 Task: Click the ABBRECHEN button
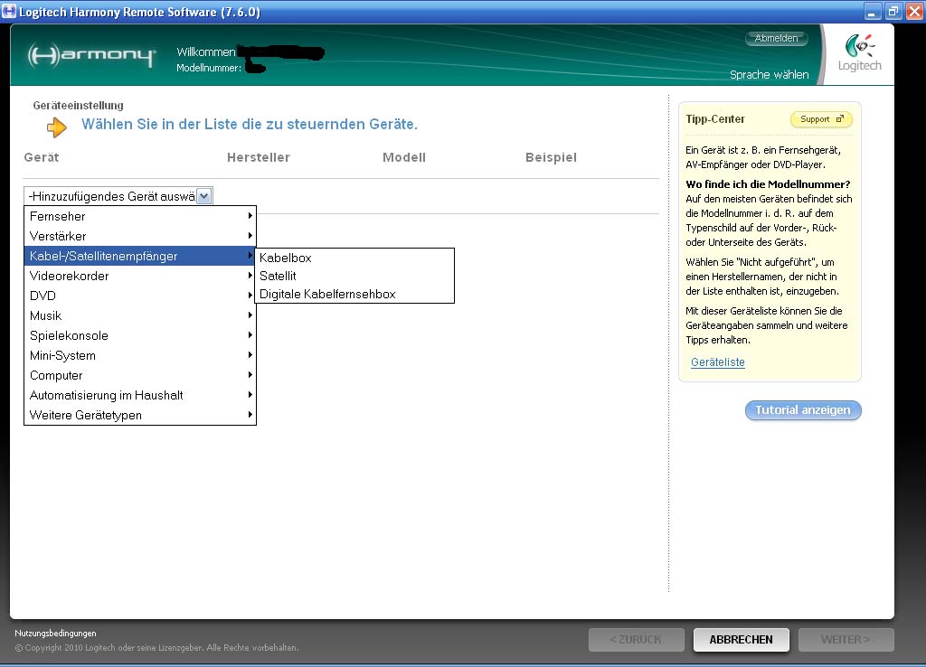[x=742, y=640]
